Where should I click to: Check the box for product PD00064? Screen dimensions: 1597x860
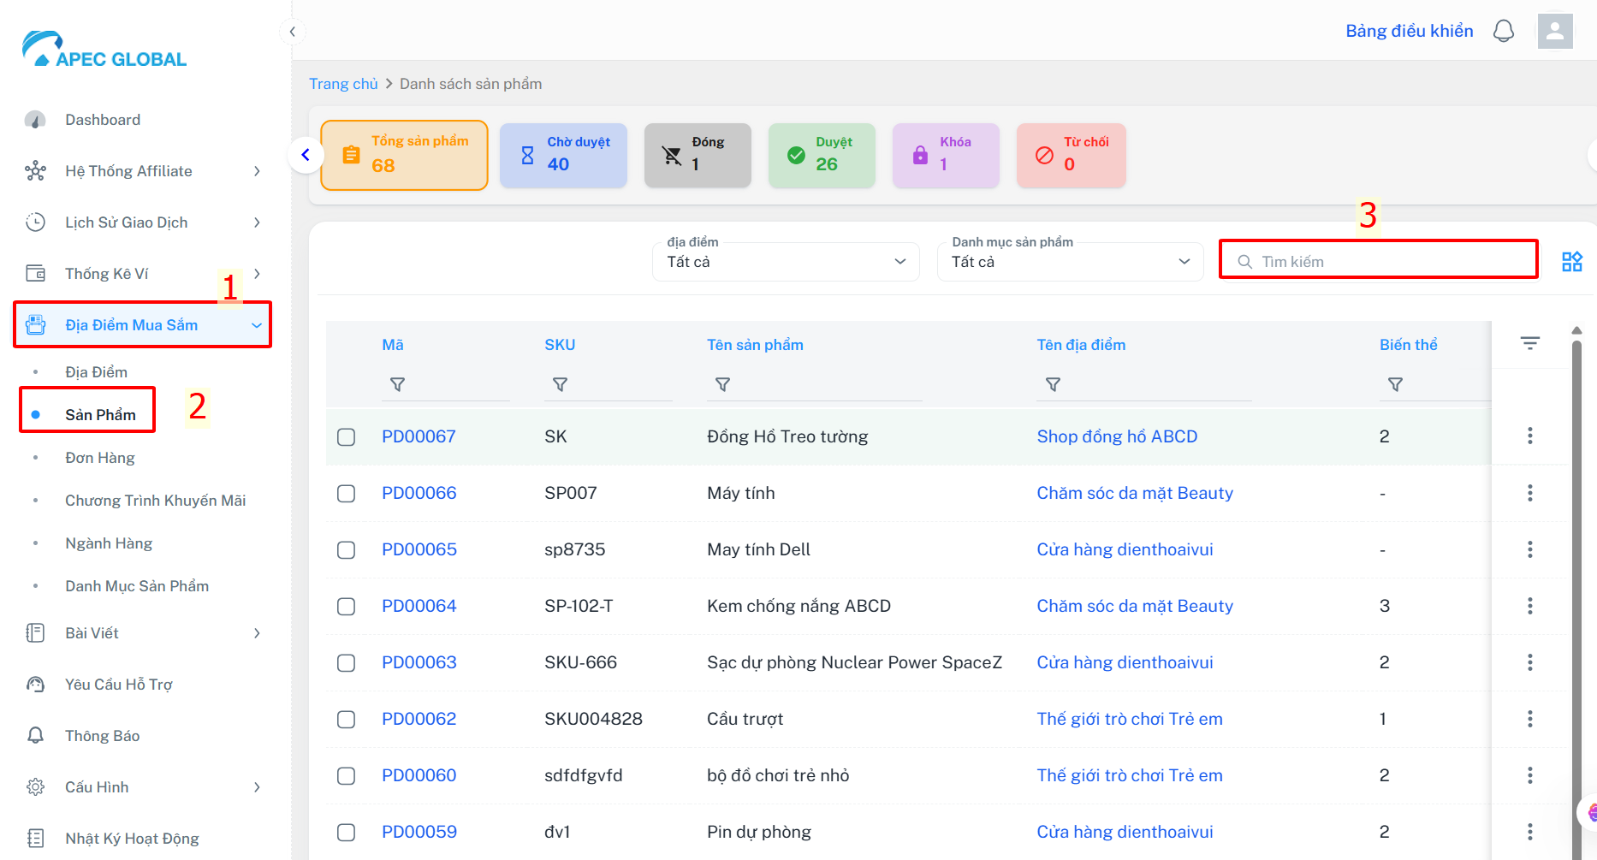(x=347, y=607)
